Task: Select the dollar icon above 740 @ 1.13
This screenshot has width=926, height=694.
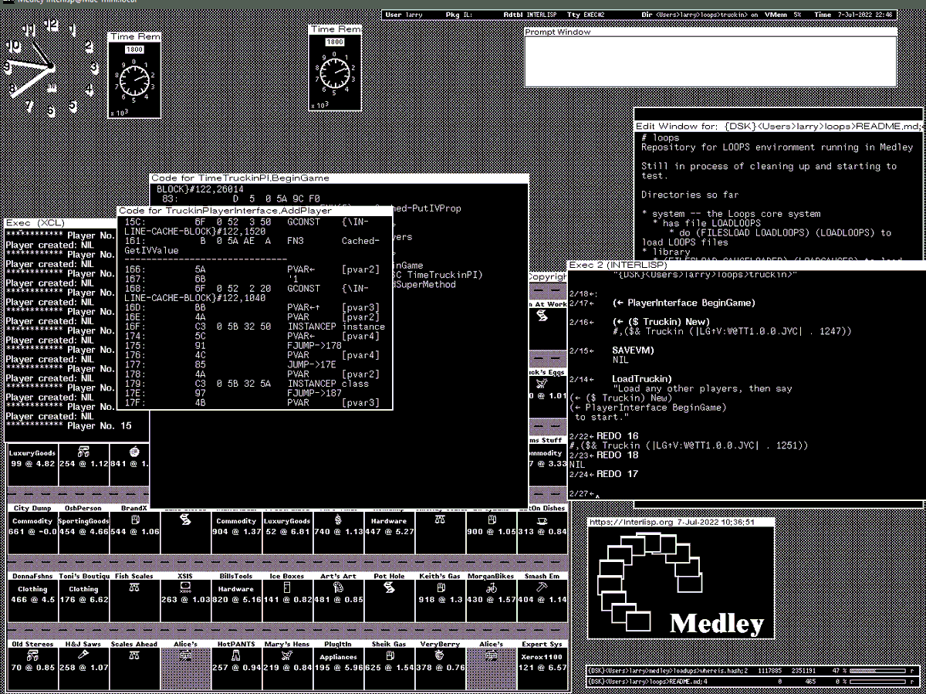Action: (337, 521)
